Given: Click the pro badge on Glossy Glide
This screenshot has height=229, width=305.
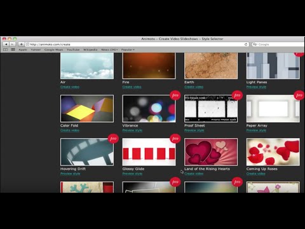Looking at the screenshot, I should (x=175, y=139).
